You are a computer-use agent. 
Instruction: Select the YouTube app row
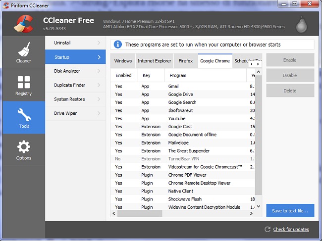[x=183, y=118]
